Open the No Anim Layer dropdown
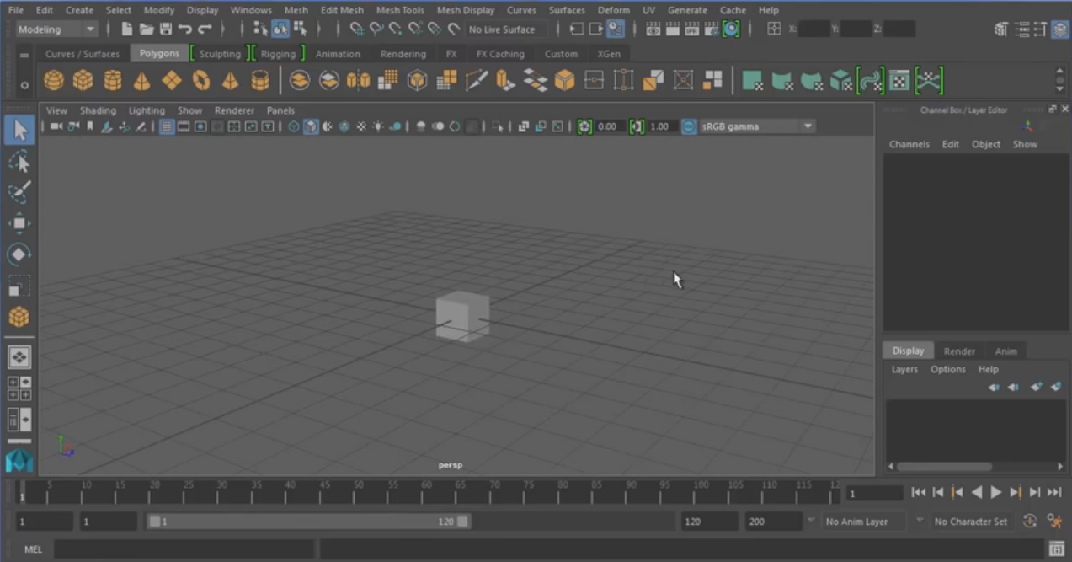1072x562 pixels. [x=865, y=522]
